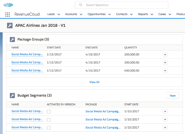Click the 300,000.00 quantity value
Viewport: 185px width, 134px height.
(132, 63)
